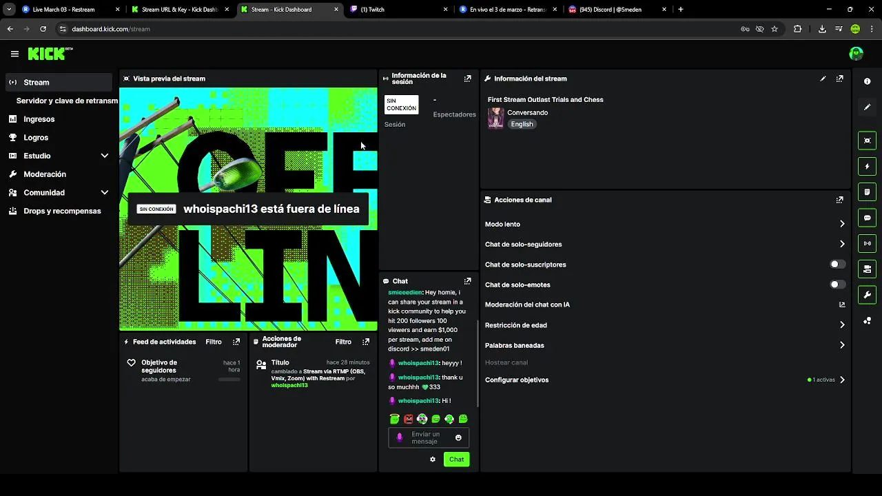Screen dimensions: 882x496
Task: Switch to the Discord browser tab
Action: [617, 10]
